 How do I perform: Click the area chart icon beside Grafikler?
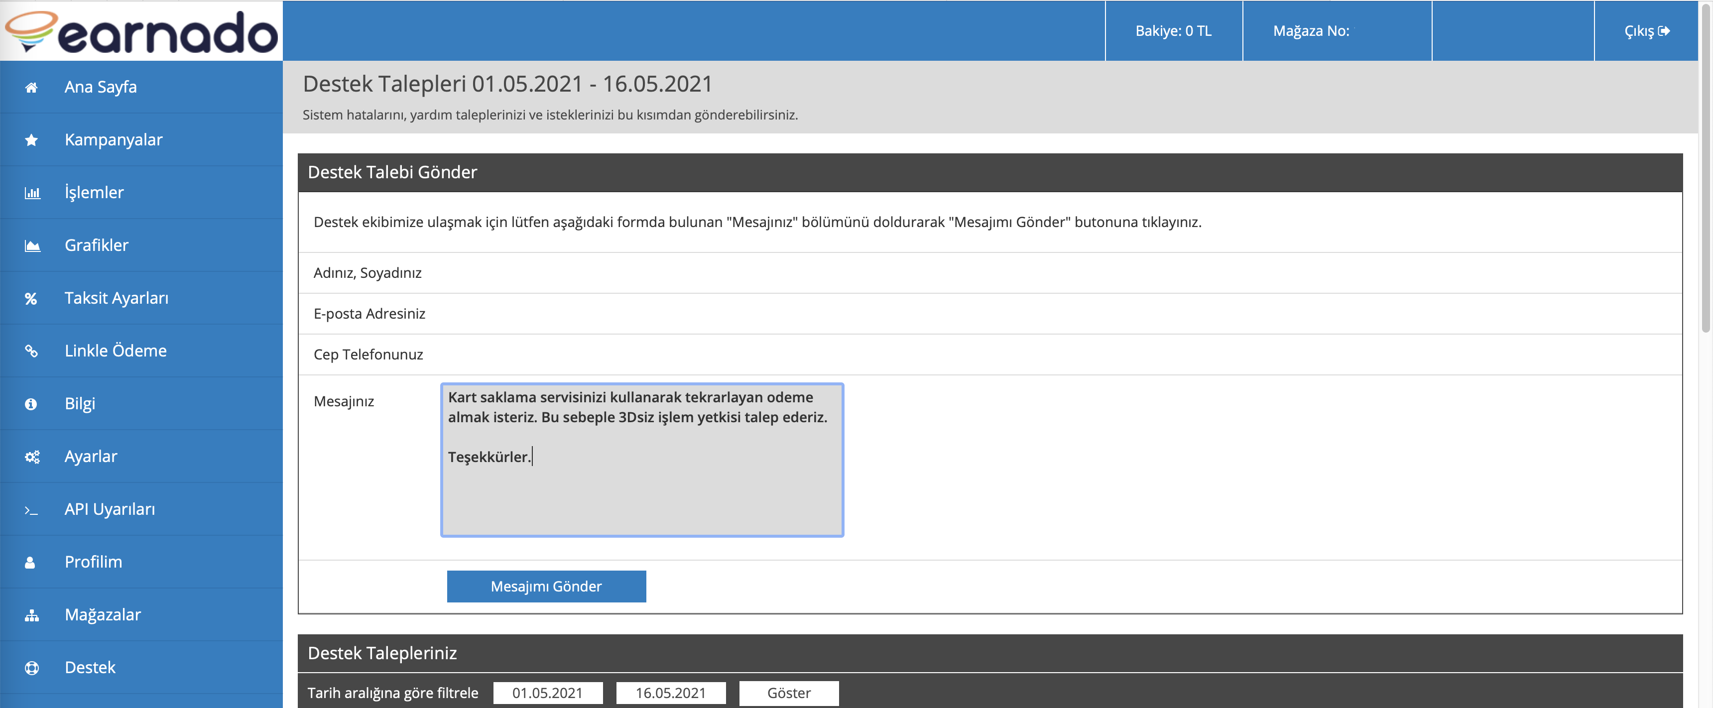32,245
